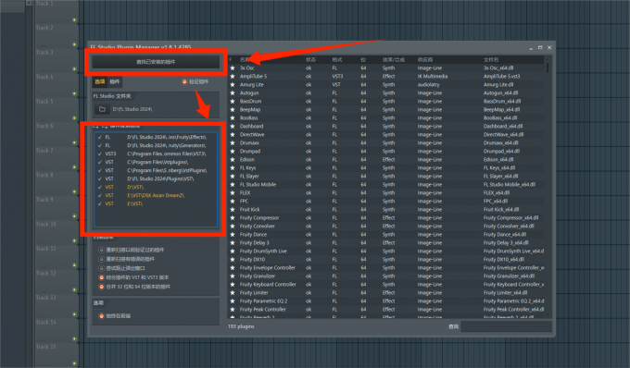Toggle favorite star for 3x Osc
The width and height of the screenshot is (630, 368).
[x=233, y=68]
